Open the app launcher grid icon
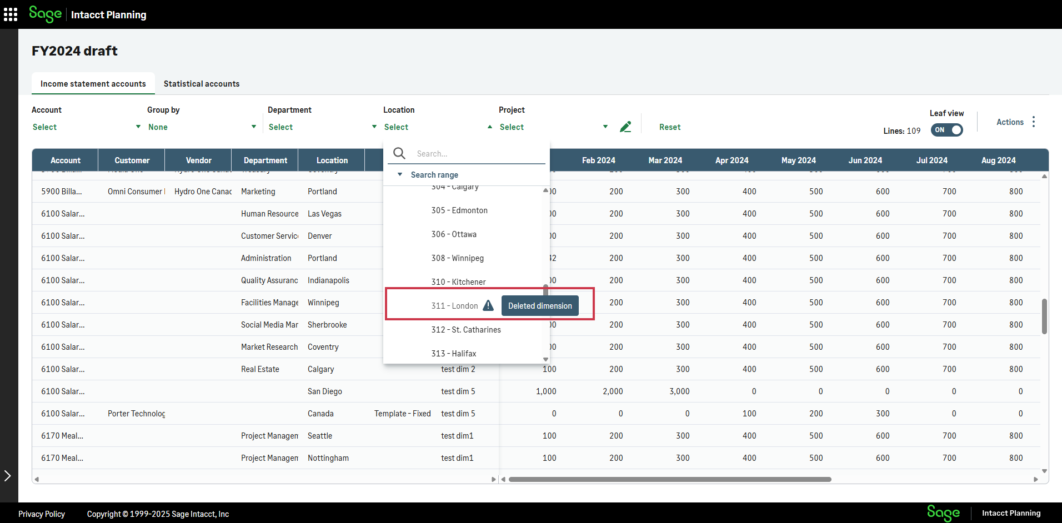1062x523 pixels. click(11, 14)
